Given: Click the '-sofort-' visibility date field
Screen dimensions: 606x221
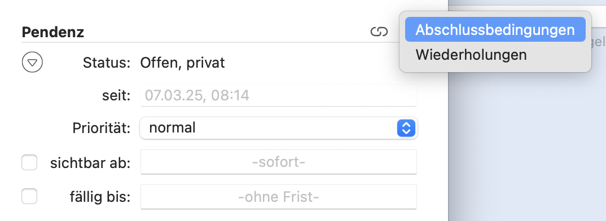Looking at the screenshot, I should click(x=278, y=162).
